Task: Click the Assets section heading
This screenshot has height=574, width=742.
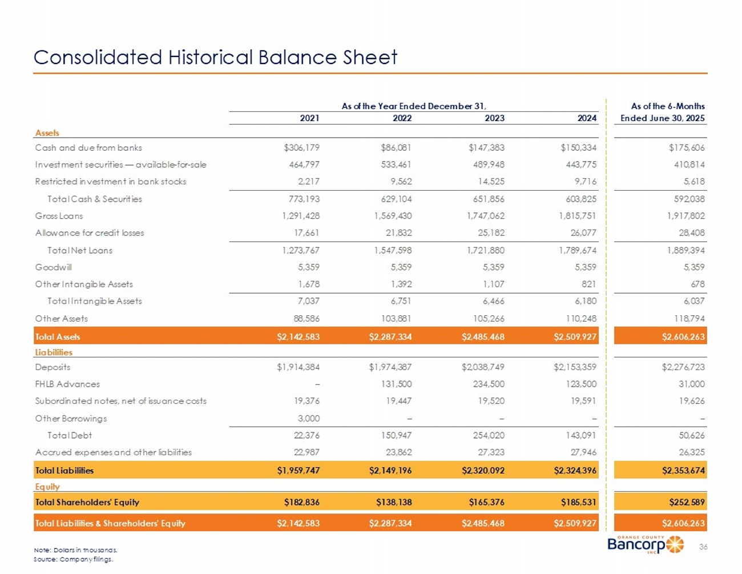Action: 47,133
